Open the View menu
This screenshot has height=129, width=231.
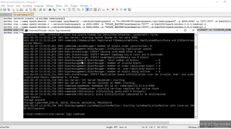(18, 6)
